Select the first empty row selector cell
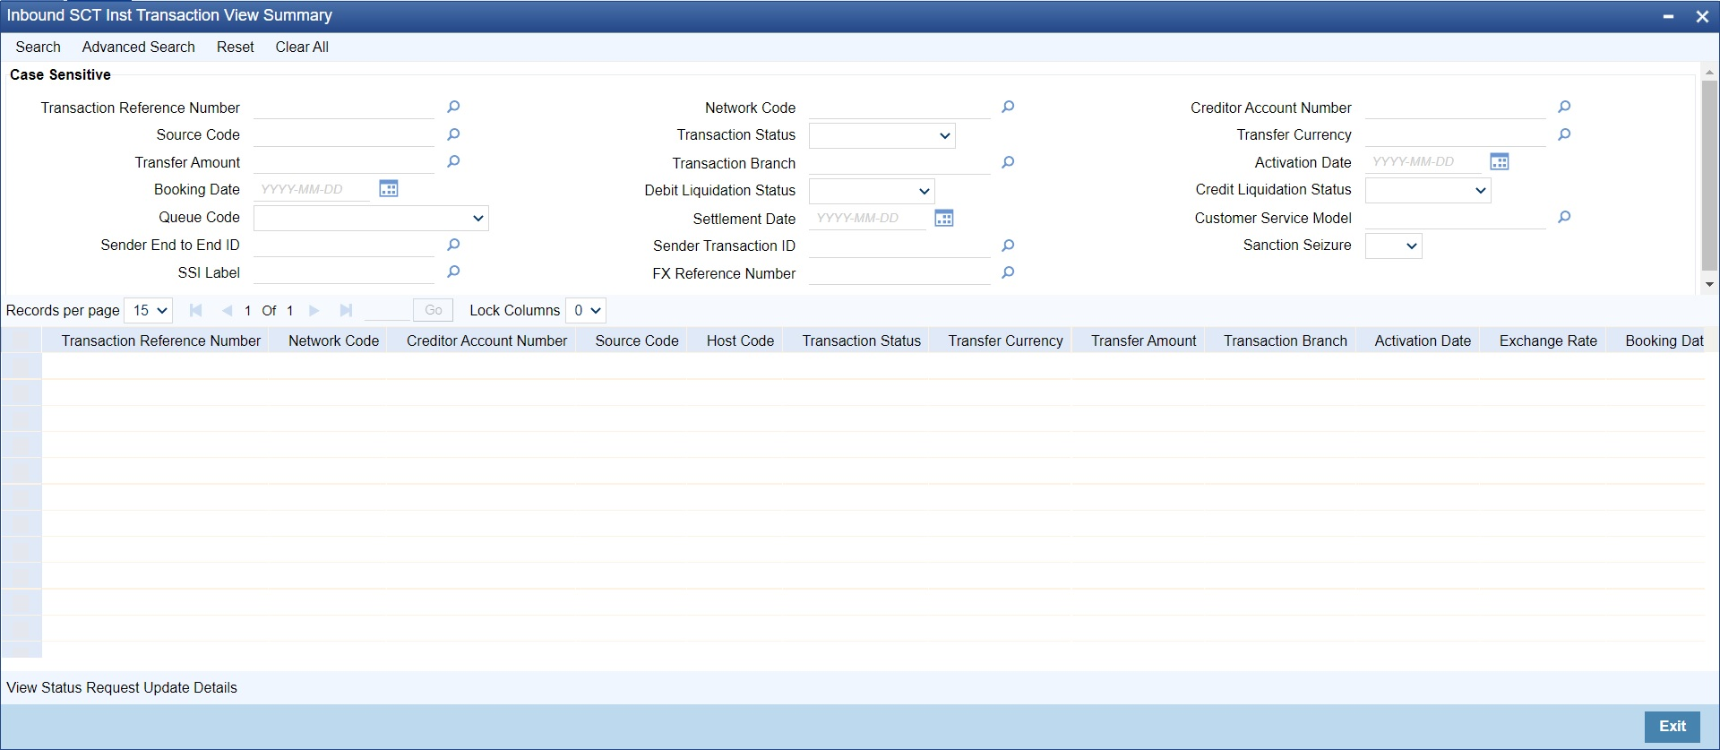 point(21,366)
